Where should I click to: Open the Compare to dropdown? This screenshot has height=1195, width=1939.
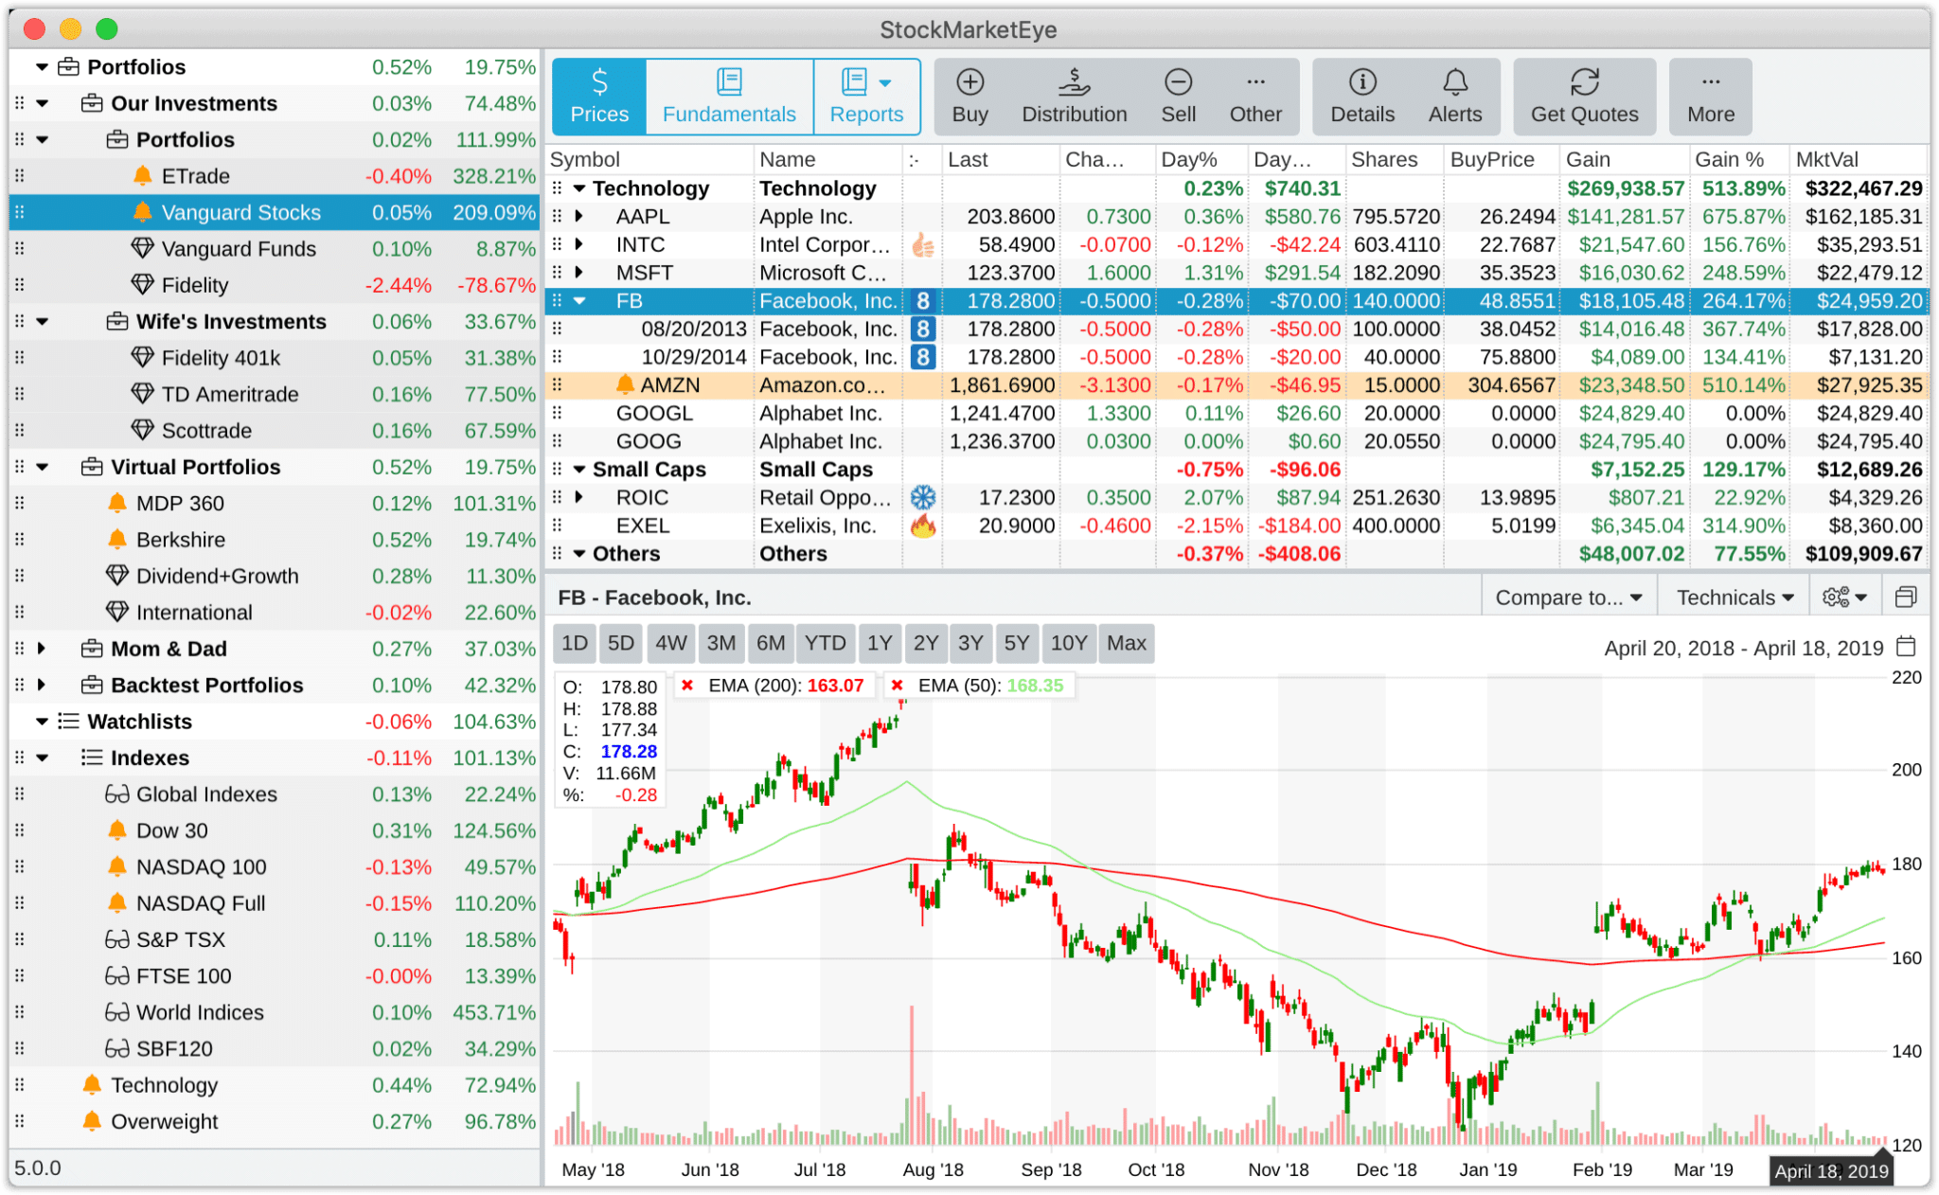[1568, 597]
